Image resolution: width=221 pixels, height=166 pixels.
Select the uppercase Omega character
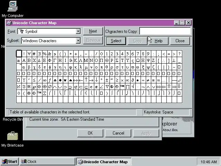(x=138, y=61)
